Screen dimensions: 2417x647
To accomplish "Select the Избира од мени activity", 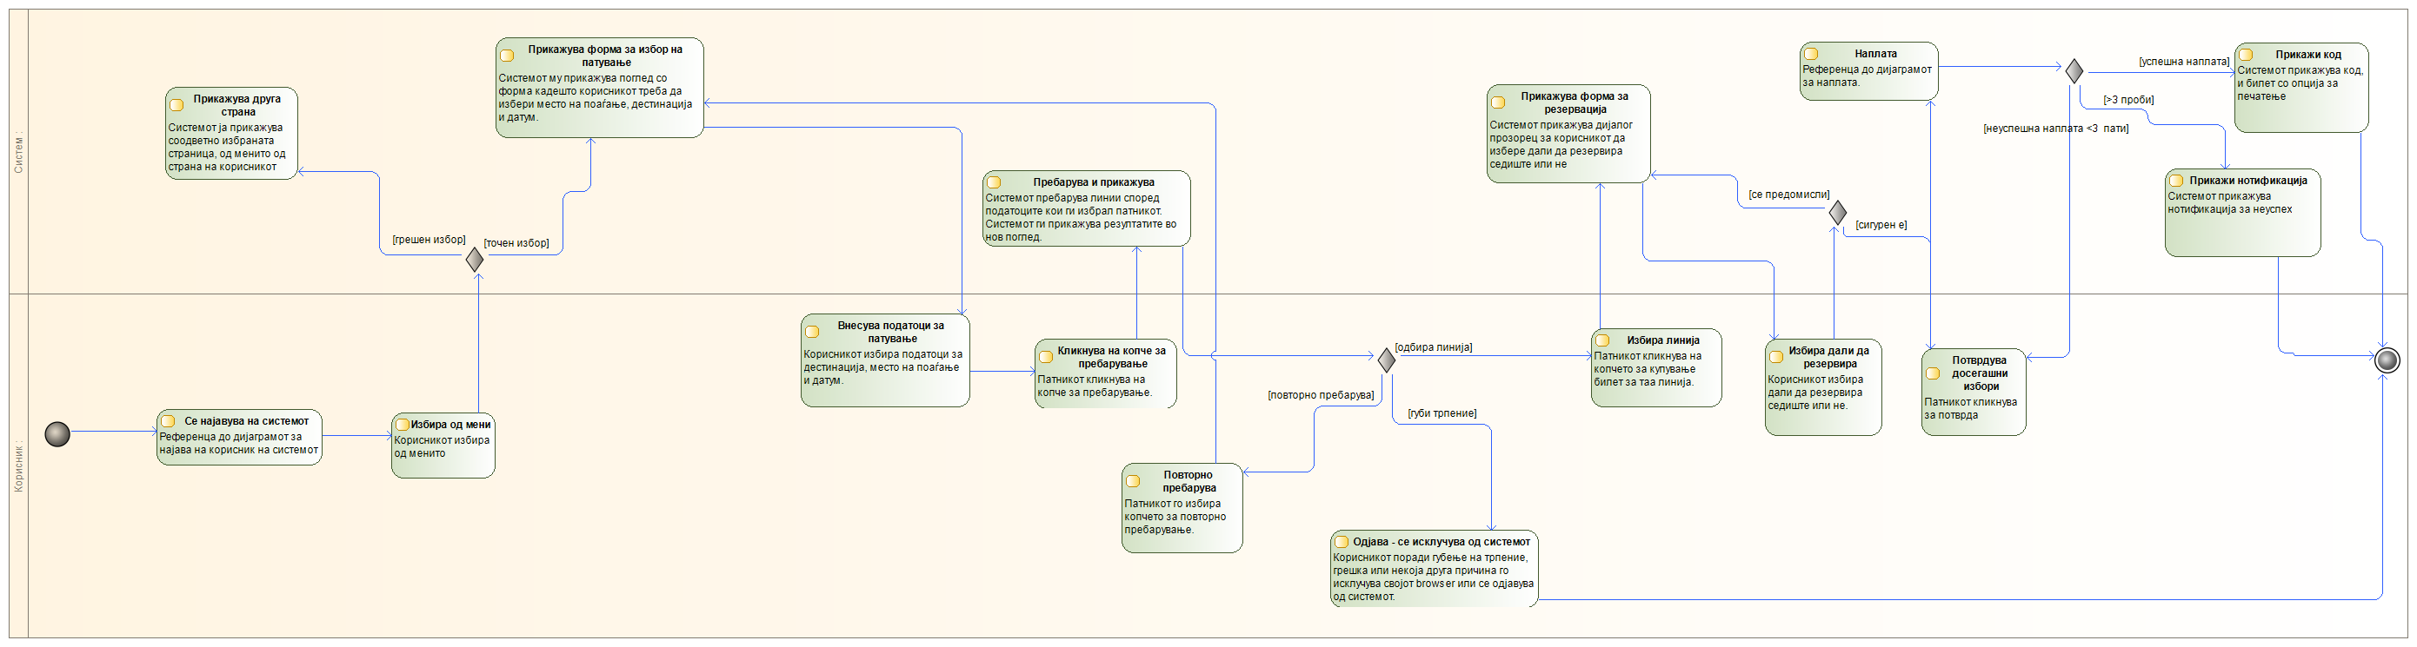I will [443, 446].
